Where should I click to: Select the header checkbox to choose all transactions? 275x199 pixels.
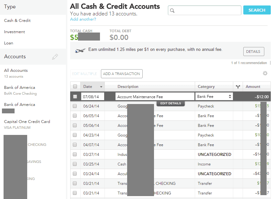[x=75, y=87]
